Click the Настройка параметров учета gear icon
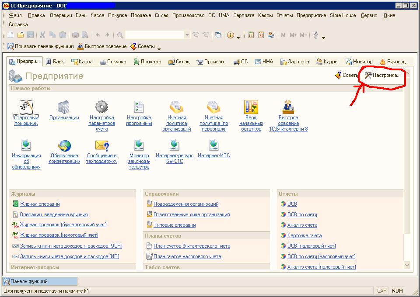The height and width of the screenshot is (297, 420). 101,107
